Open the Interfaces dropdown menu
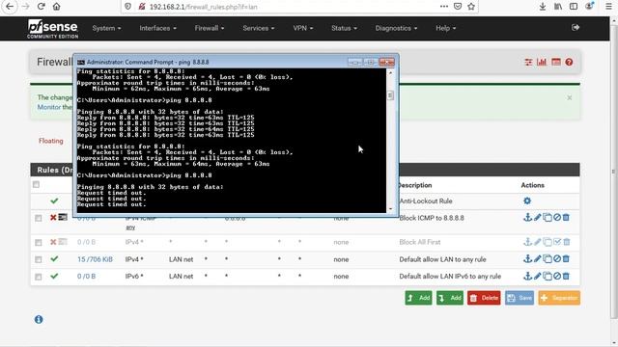 point(157,28)
